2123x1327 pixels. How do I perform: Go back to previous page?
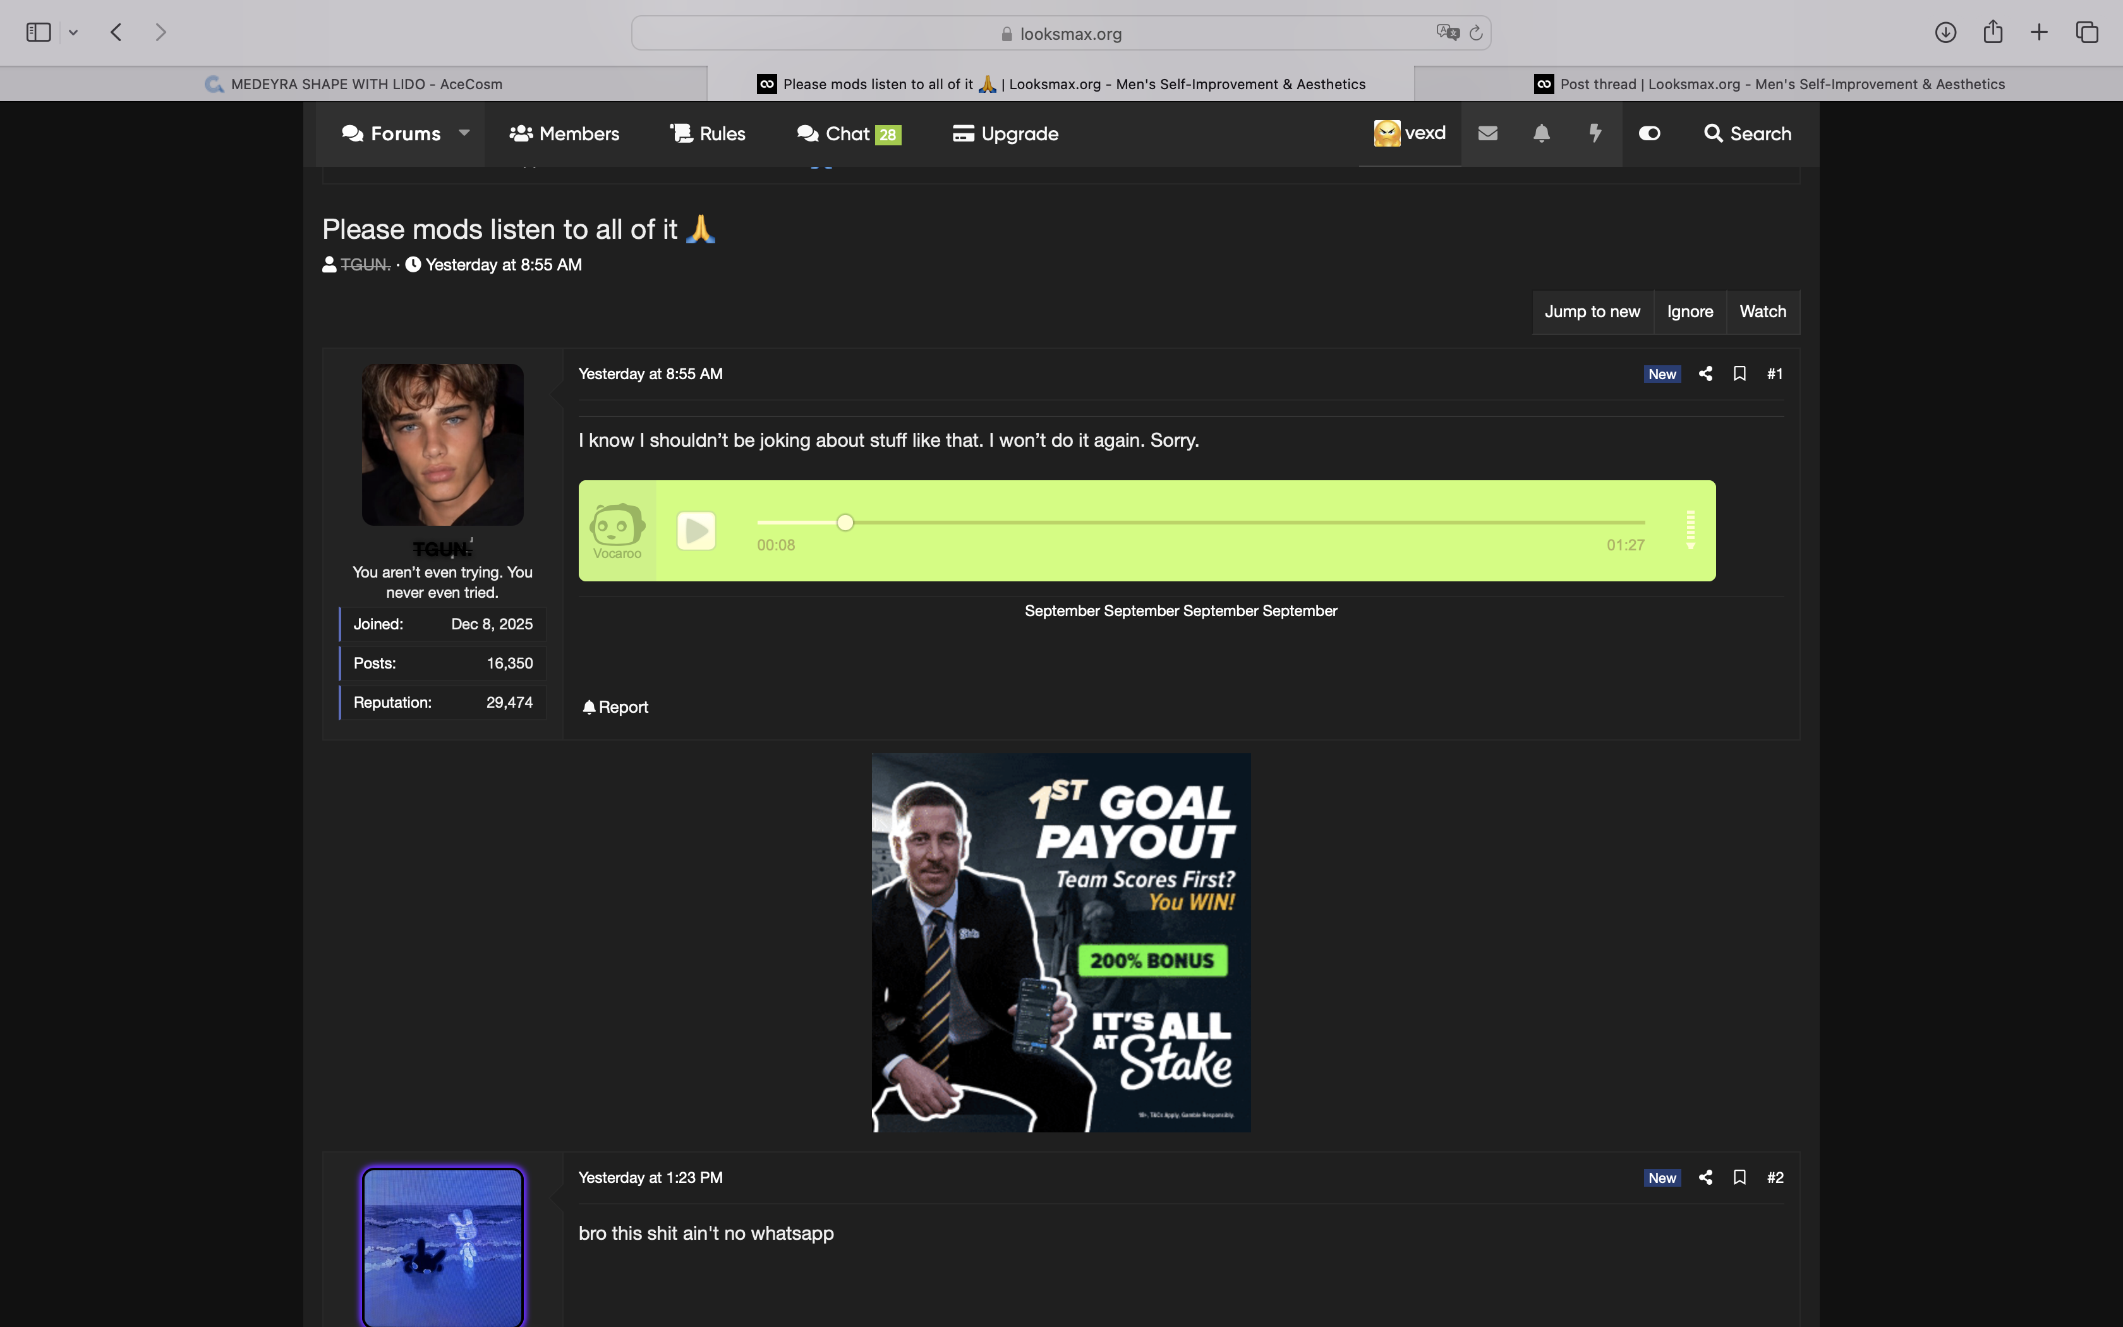(116, 32)
